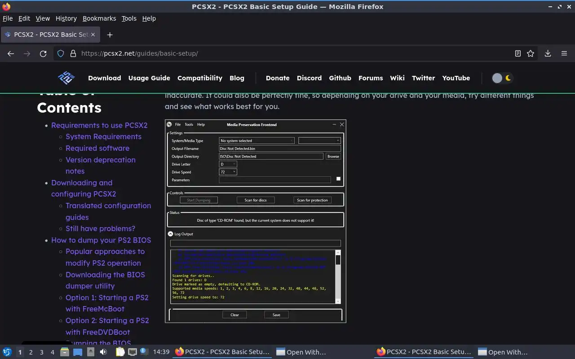Open the Tools menu
Viewport: 575px width, 359px height.
coord(129,18)
